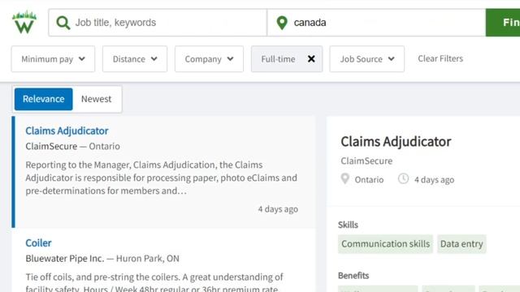Remove the Full-time filter with X
Image resolution: width=520 pixels, height=292 pixels.
click(x=311, y=59)
